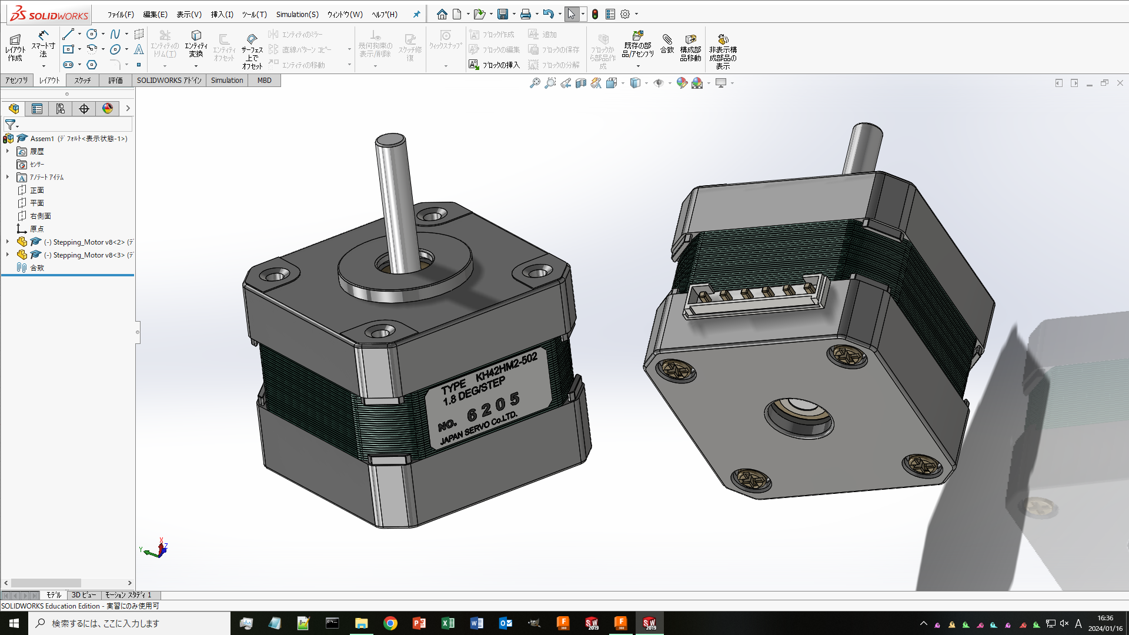The width and height of the screenshot is (1129, 635).
Task: Expand the 履歴 history tree node
Action: 8,151
